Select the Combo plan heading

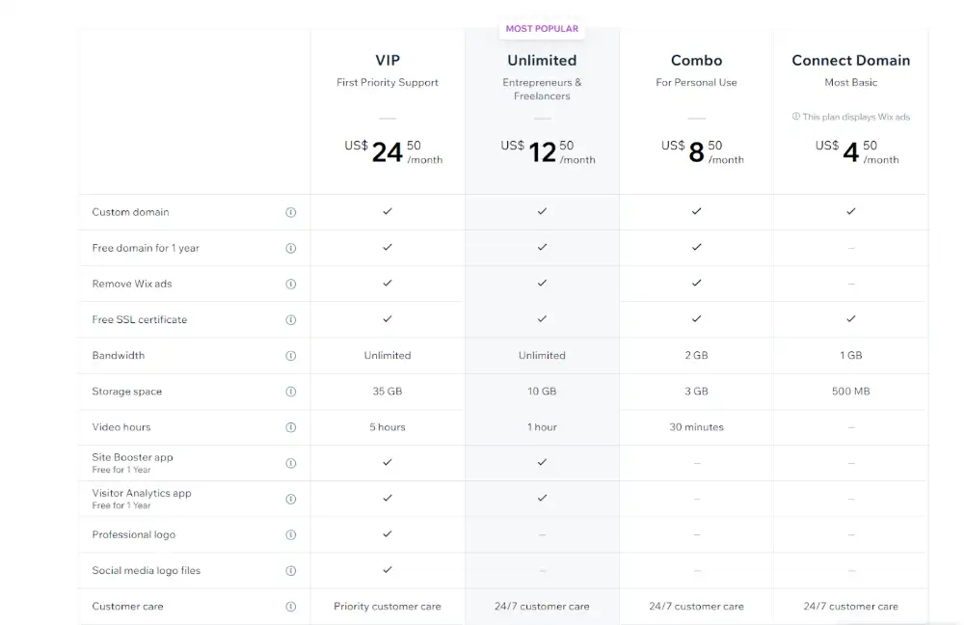coord(696,61)
